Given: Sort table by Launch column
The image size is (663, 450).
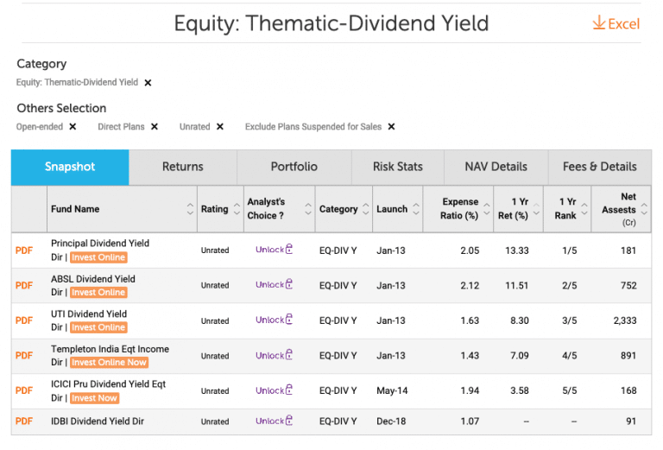Looking at the screenshot, I should coord(416,208).
